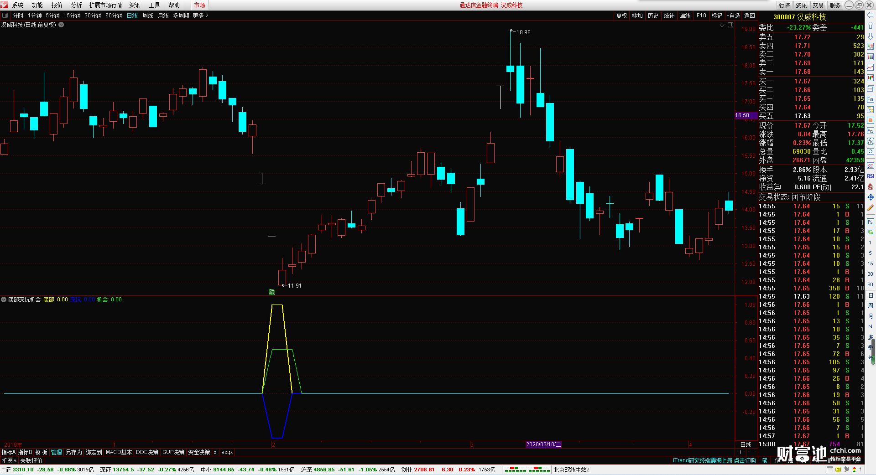Select the RSI indicator sidebar icon
The width and height of the screenshot is (876, 475).
click(x=870, y=176)
